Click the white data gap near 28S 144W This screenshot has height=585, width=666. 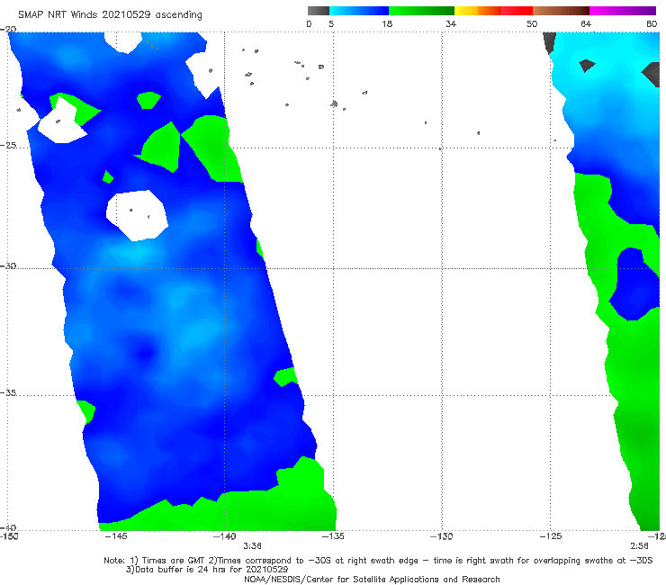pos(137,215)
